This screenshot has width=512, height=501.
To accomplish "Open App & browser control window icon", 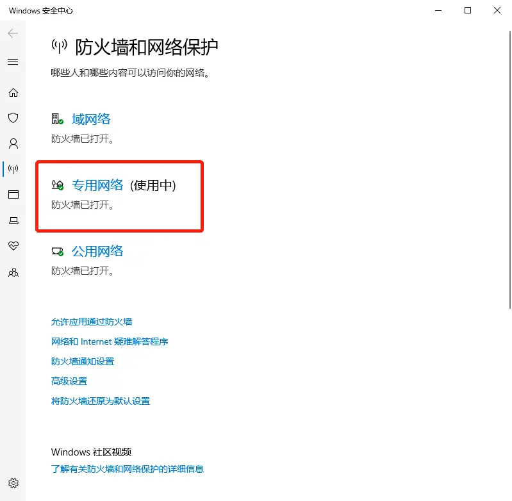I will pos(13,195).
